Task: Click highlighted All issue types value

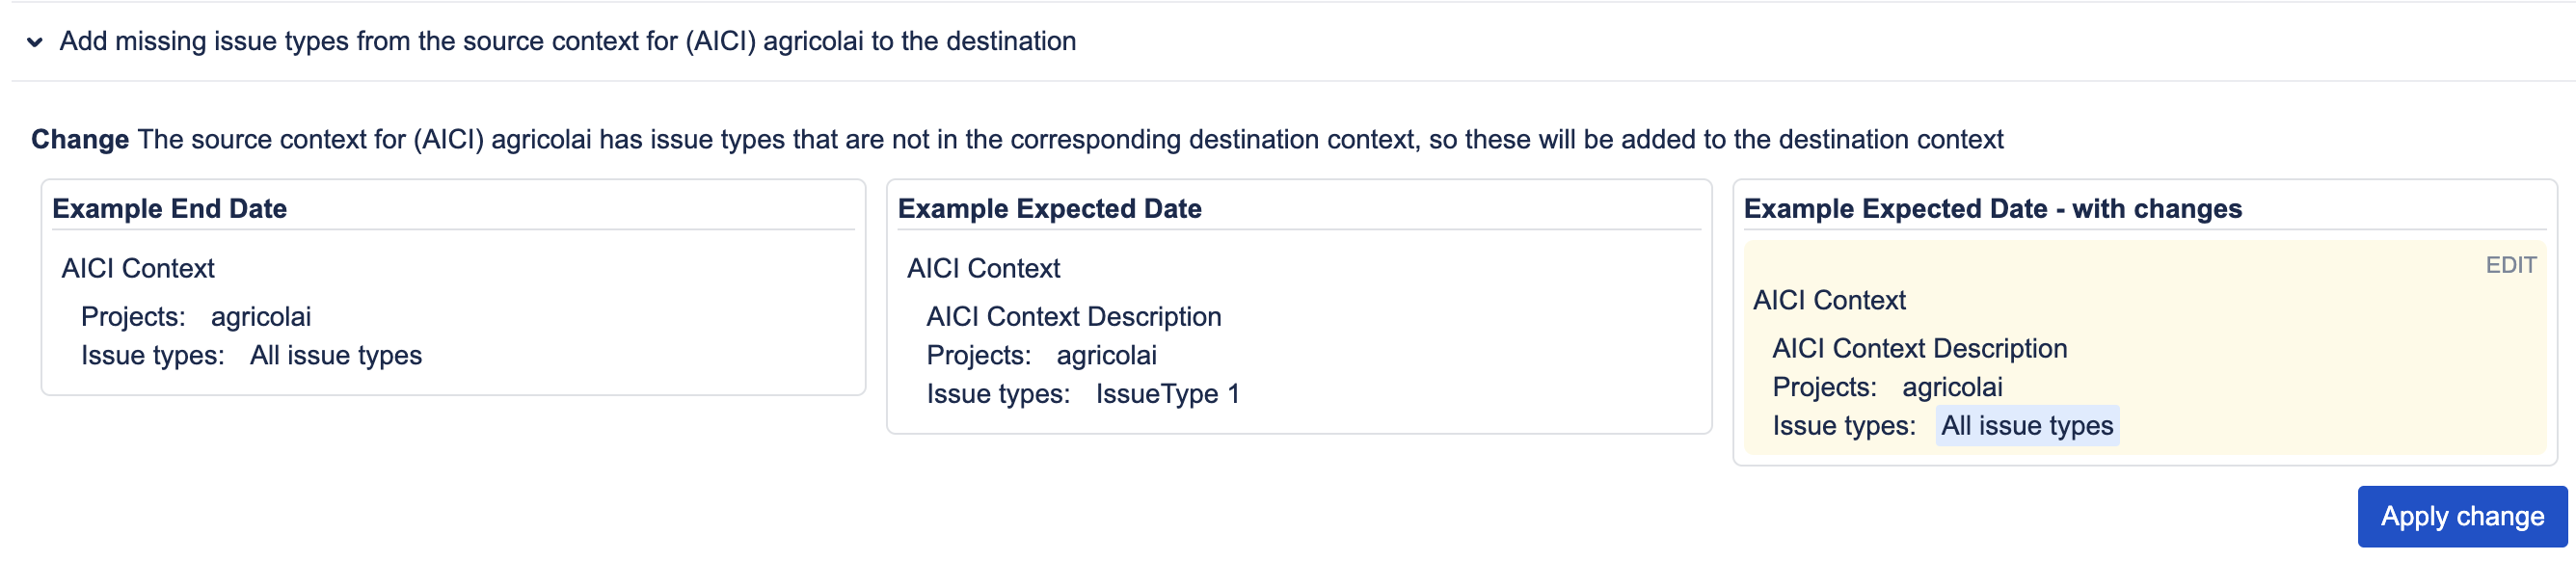Action: click(x=2027, y=426)
